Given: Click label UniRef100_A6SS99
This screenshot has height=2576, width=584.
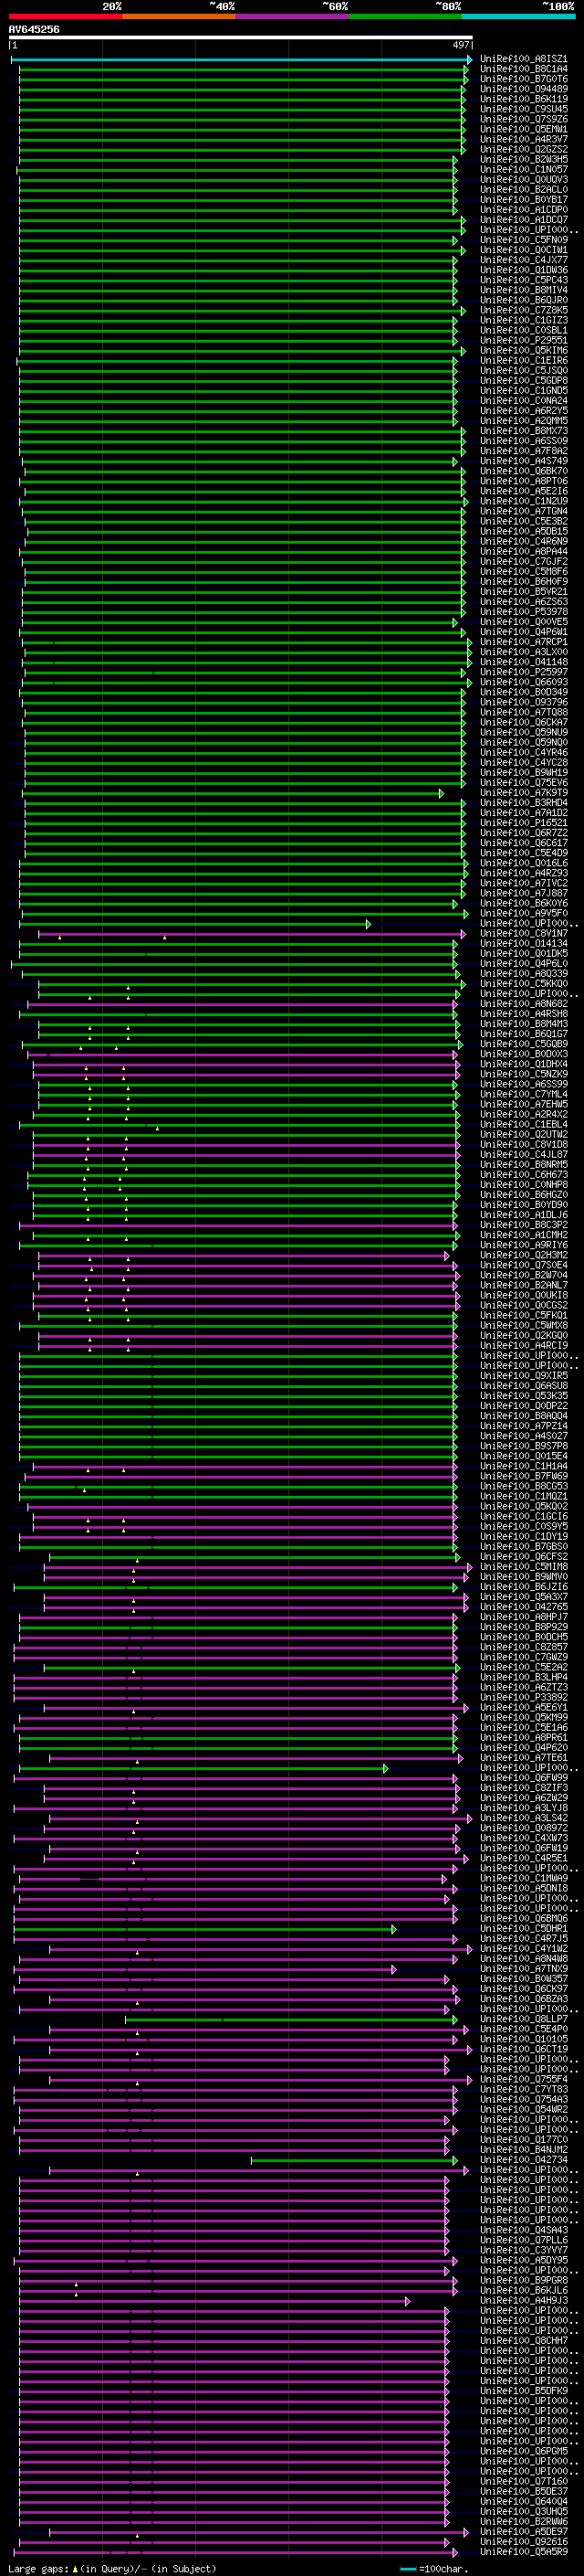Looking at the screenshot, I should click(523, 1084).
